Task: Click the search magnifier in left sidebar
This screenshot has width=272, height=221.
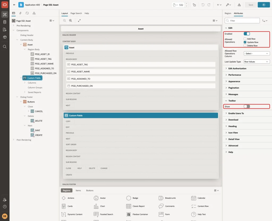Action: tap(5, 46)
